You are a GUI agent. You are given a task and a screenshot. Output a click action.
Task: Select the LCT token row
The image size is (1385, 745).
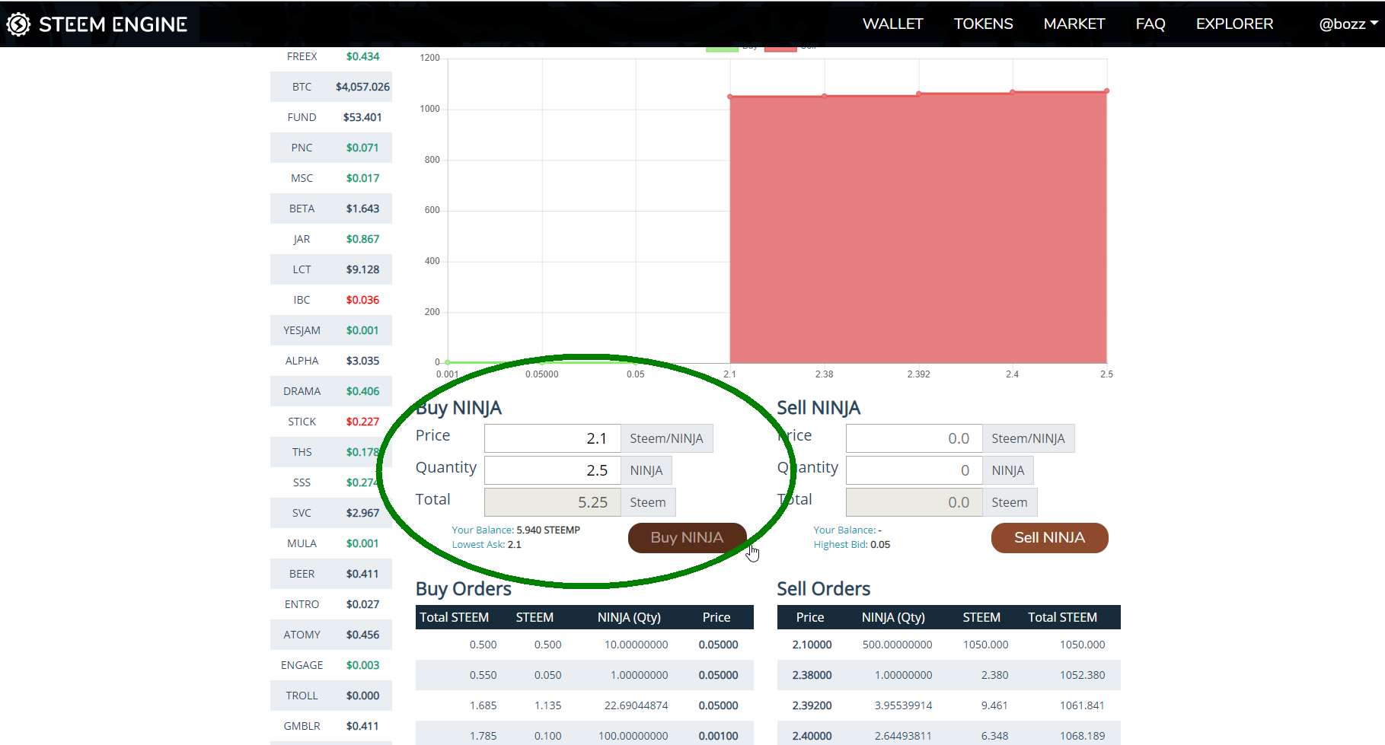(x=331, y=269)
